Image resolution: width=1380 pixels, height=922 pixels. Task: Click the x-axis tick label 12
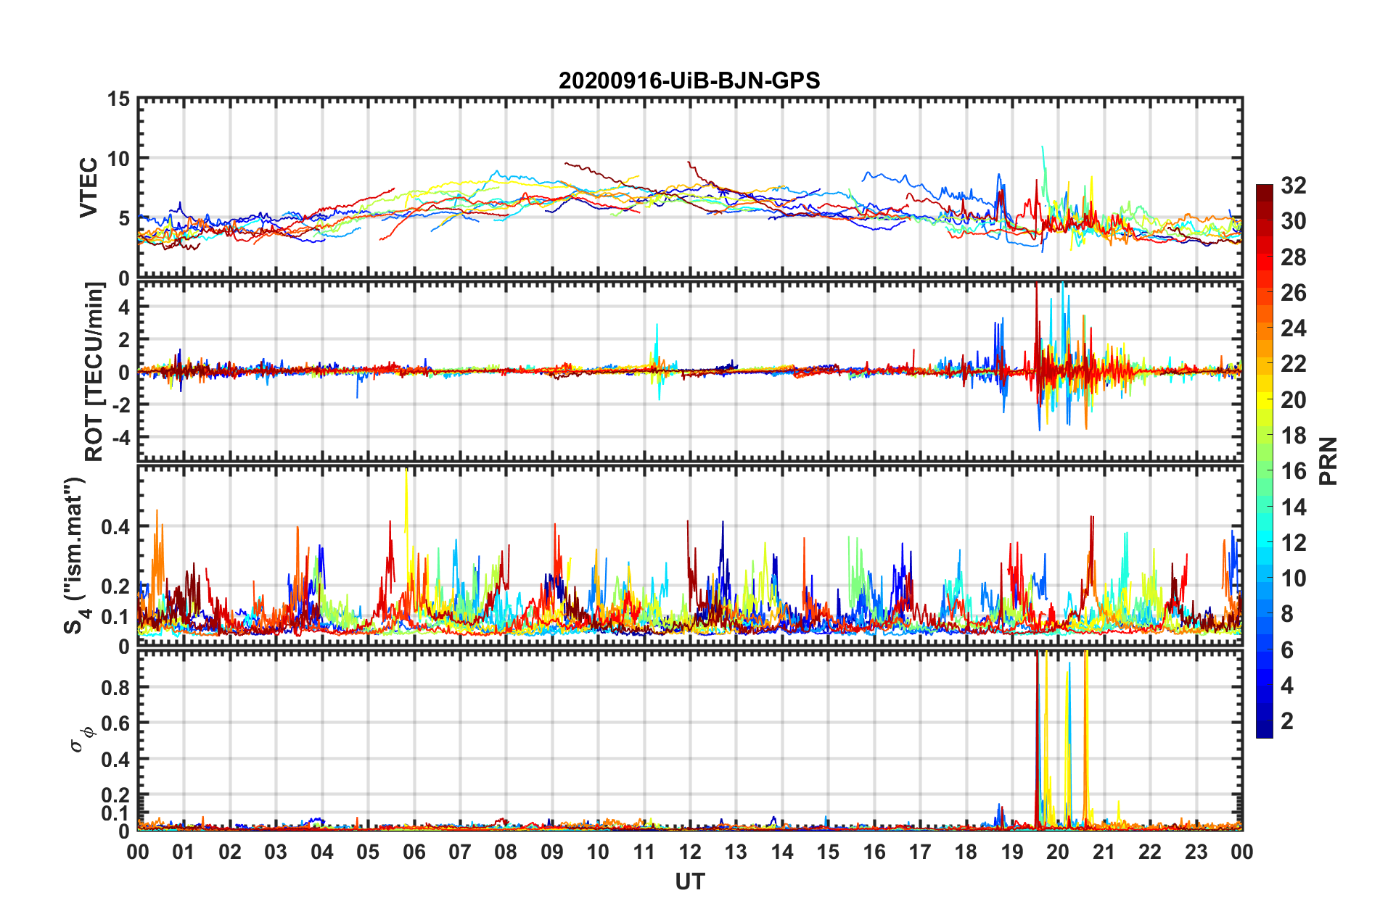coord(690,852)
